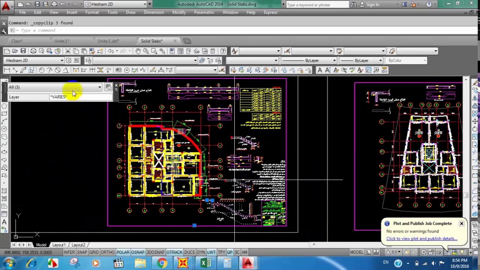The height and width of the screenshot is (270, 480).
Task: Click the Cut scissors icon
Action: click(68, 51)
